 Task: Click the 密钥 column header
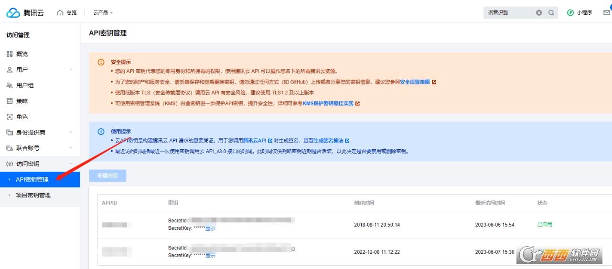(x=173, y=203)
